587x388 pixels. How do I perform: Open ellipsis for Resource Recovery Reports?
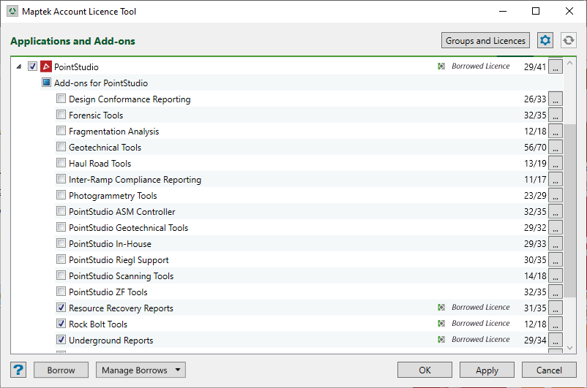(556, 308)
